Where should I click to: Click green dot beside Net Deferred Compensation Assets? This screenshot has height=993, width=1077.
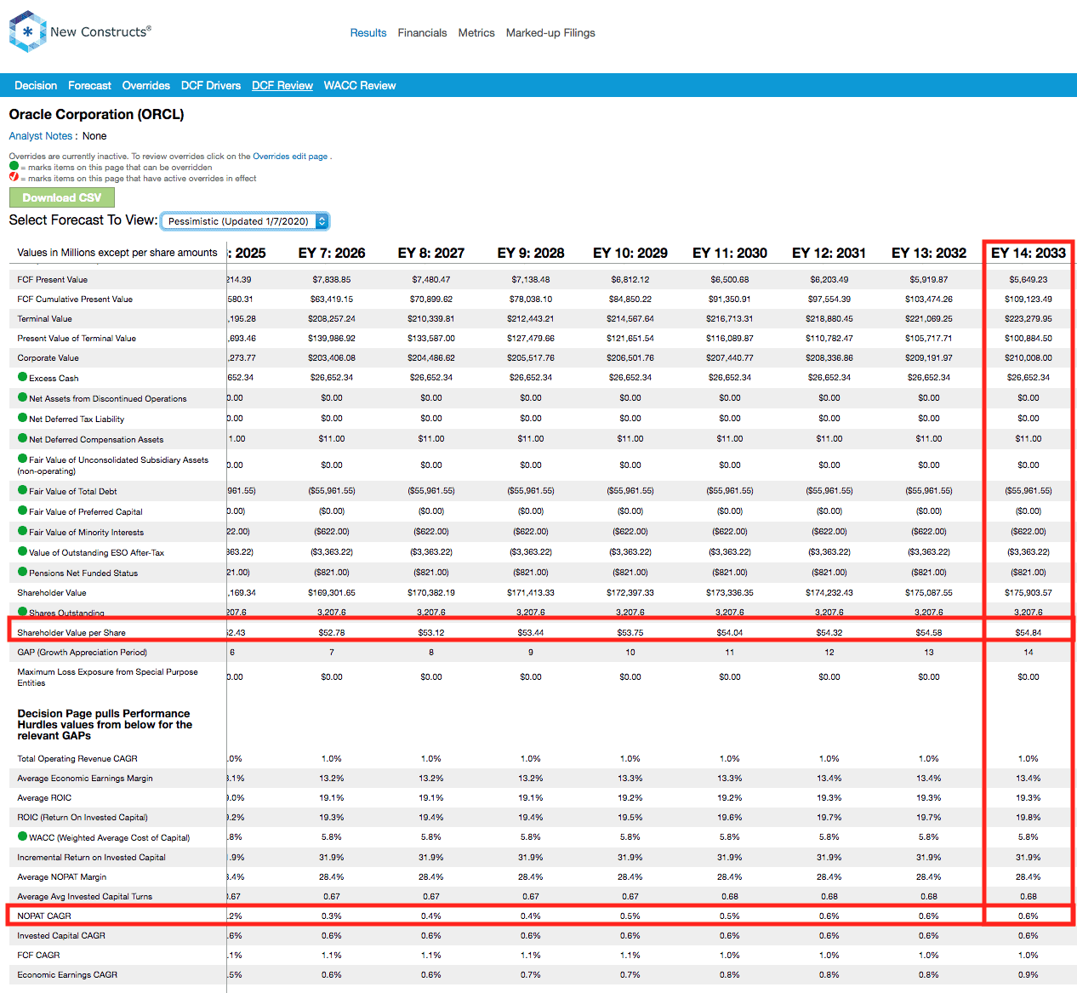tap(22, 437)
